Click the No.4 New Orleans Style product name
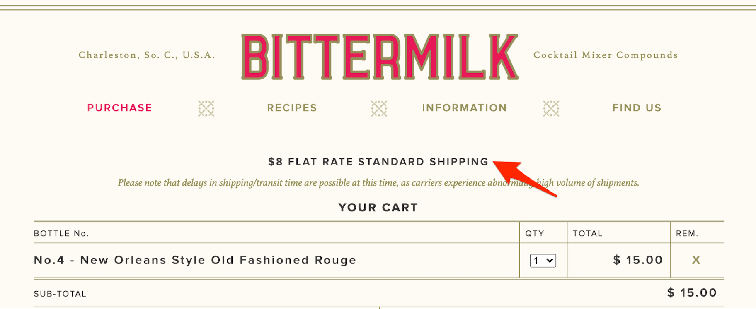The height and width of the screenshot is (309, 756). point(195,260)
